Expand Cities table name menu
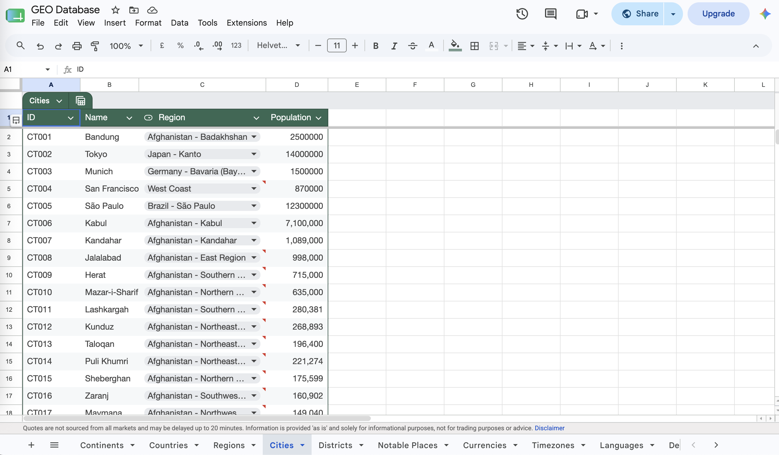The width and height of the screenshot is (779, 455). coord(59,101)
